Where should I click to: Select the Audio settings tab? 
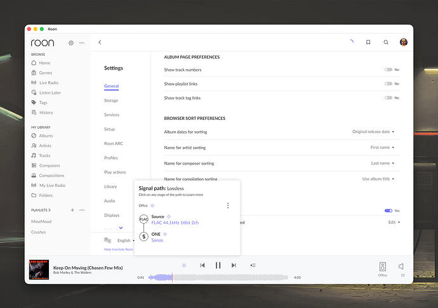[x=109, y=201]
